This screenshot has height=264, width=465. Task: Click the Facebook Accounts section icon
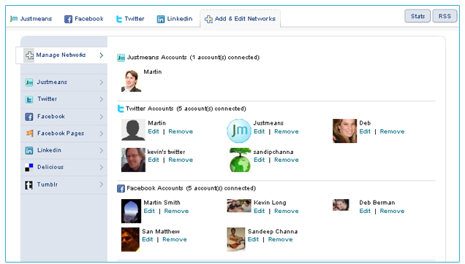click(121, 189)
